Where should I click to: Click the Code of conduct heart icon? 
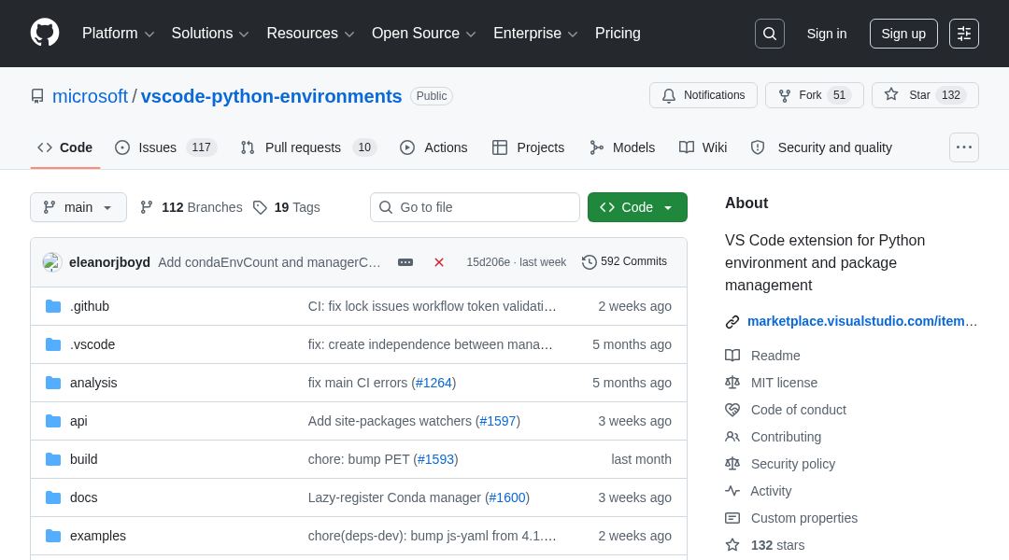(x=732, y=410)
